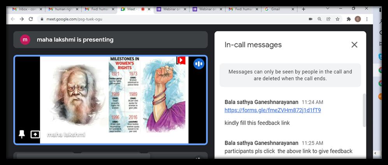This screenshot has height=165, width=388.
Task: Click the blue audio indicator on presentation
Action: tap(199, 64)
